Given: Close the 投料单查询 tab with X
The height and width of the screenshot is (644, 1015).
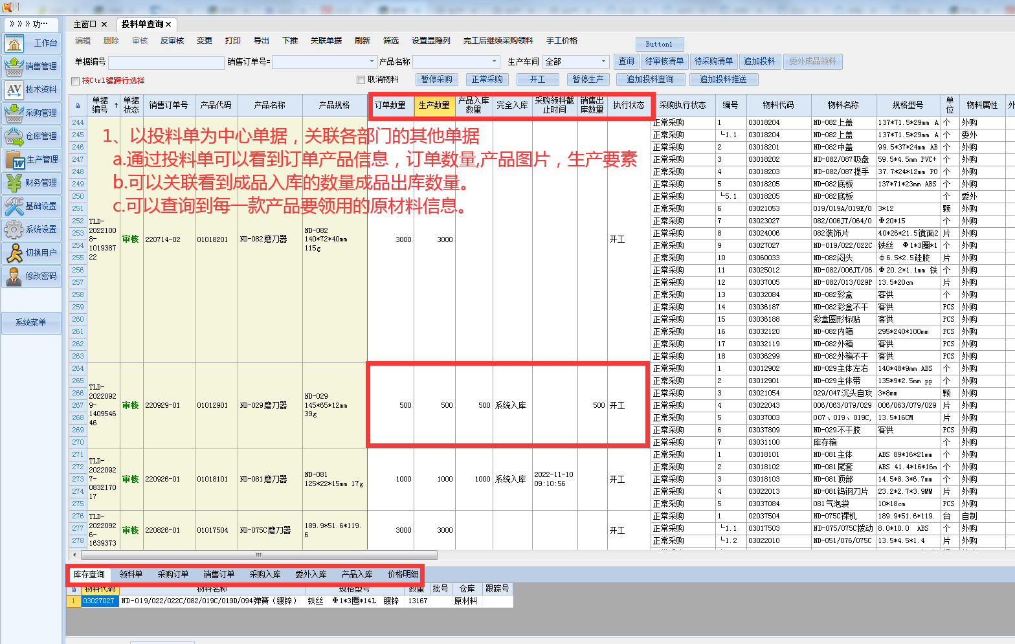Looking at the screenshot, I should point(168,25).
